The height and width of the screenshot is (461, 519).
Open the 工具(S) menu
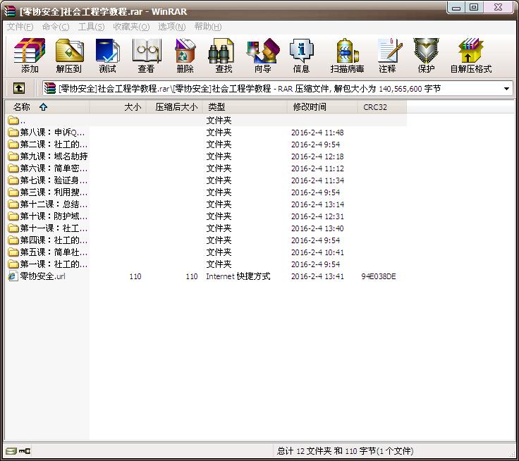pos(91,27)
